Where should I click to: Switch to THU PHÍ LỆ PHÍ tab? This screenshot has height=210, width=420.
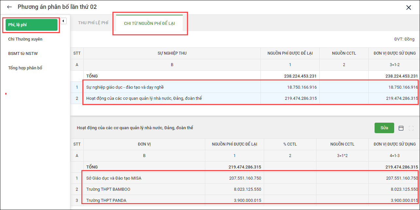coord(93,23)
